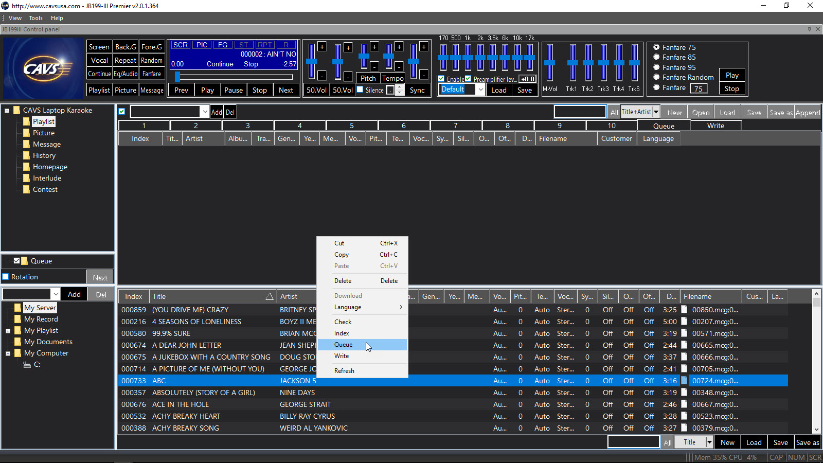
Task: Click the plus button beside the Pitch slider
Action: tap(374, 47)
